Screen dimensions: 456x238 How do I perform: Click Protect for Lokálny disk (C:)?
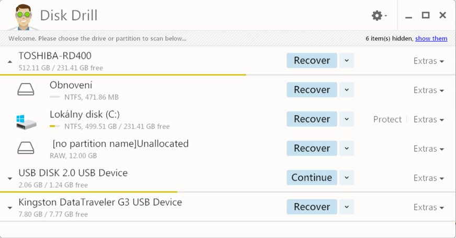coord(387,120)
